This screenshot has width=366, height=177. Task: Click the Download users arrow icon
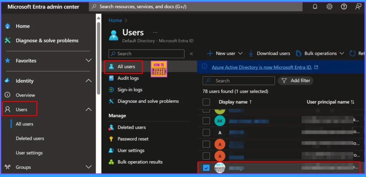(251, 54)
